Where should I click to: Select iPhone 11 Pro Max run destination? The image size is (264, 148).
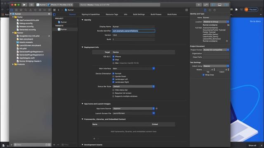point(61,5)
